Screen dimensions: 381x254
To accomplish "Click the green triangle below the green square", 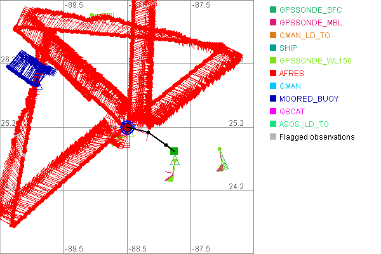I will pyautogui.click(x=176, y=161).
